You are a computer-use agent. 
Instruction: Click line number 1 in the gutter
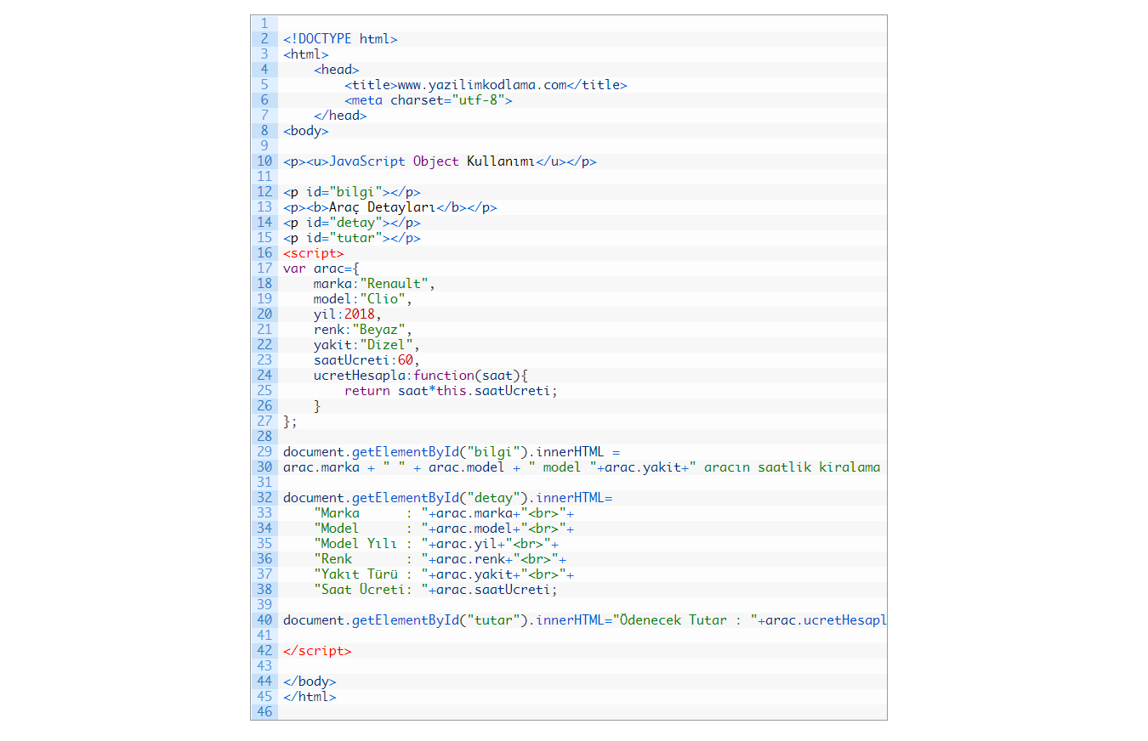click(264, 24)
